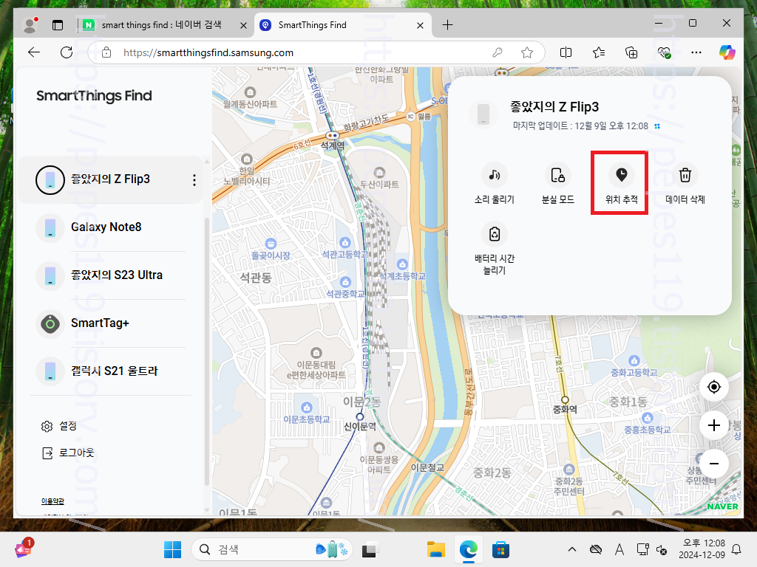
Task: Select Galaxy Note8 in device list
Action: coord(111,227)
